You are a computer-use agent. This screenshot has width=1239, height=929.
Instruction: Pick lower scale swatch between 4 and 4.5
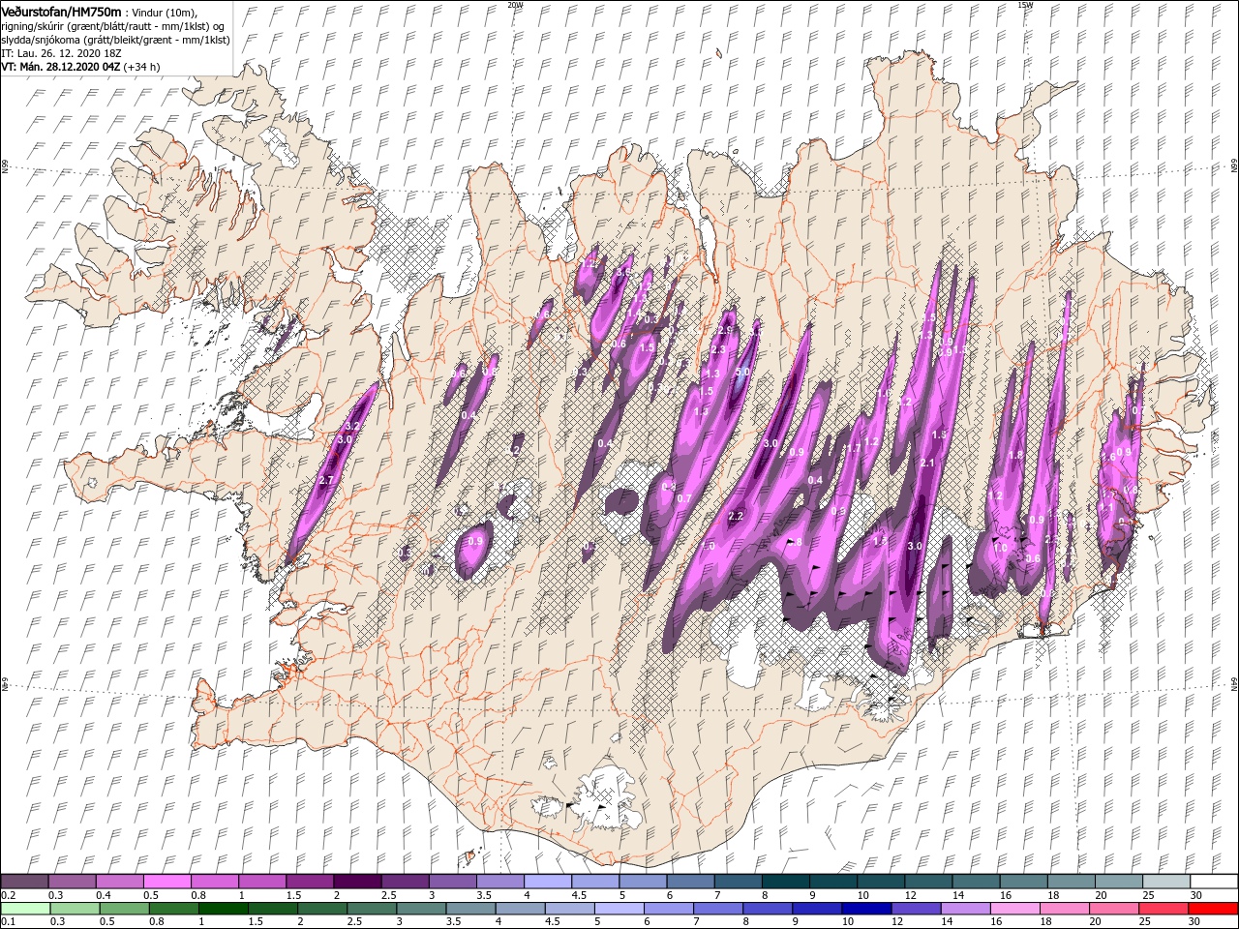coord(520,909)
